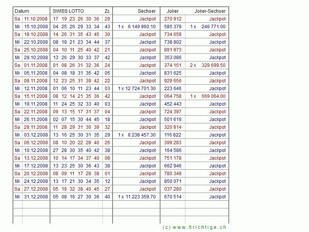Click date cell 24.12.2008
The width and height of the screenshot is (309, 232).
click(36, 181)
